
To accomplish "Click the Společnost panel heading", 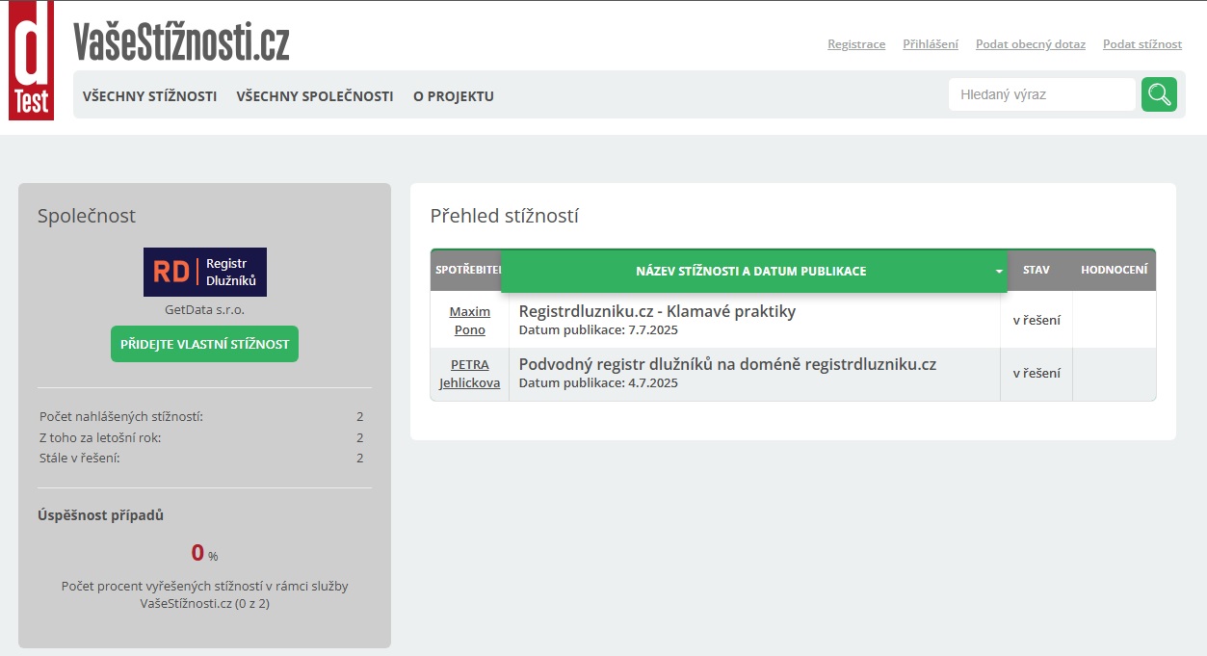I will click(87, 216).
